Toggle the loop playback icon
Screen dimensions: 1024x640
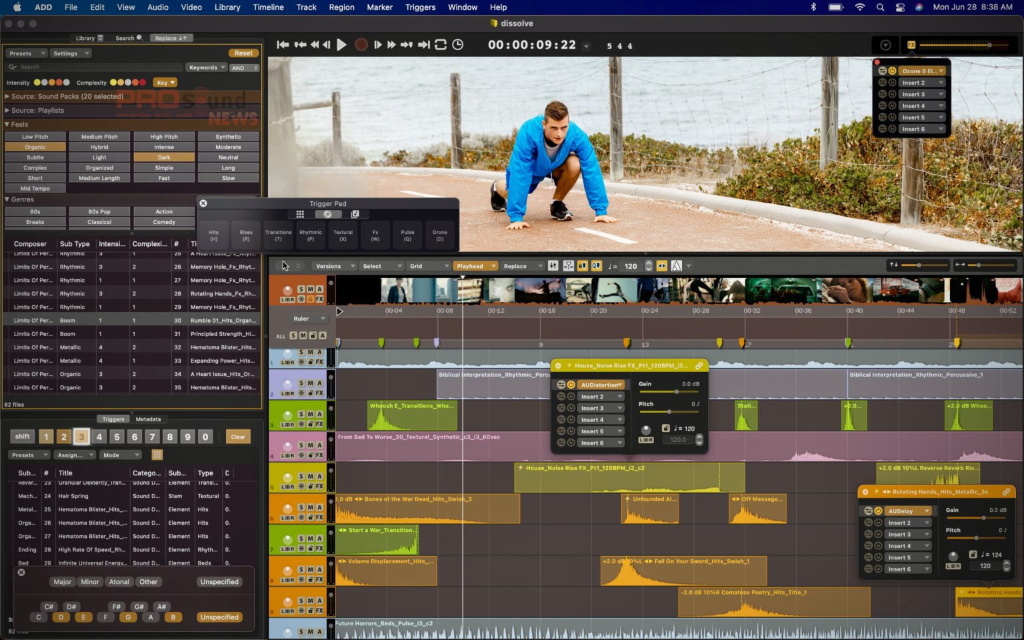[x=441, y=45]
